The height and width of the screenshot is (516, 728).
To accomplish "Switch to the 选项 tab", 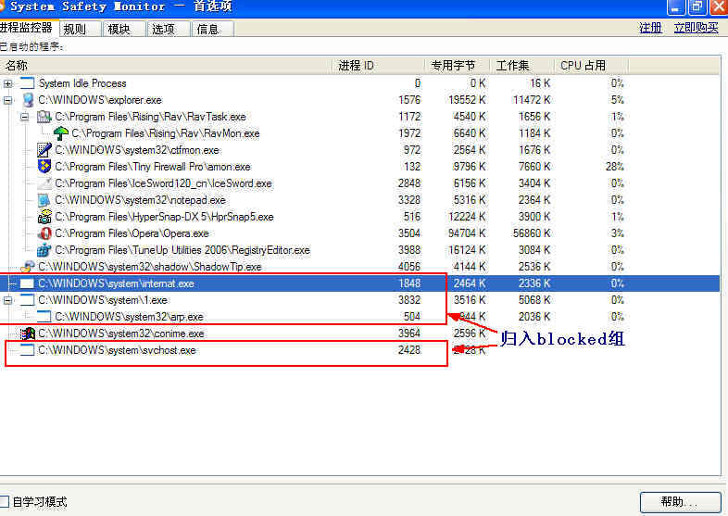I will [x=169, y=30].
